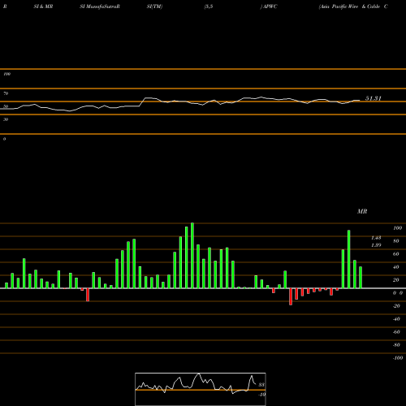This screenshot has height=406, width=406.
Task: Click the 30 level label on RSI axis
Action: [x=6, y=119]
